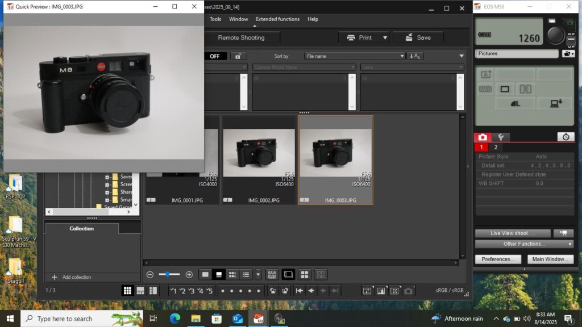
Task: Open the destination folder dropdown in EOS M50
Action: point(568,54)
